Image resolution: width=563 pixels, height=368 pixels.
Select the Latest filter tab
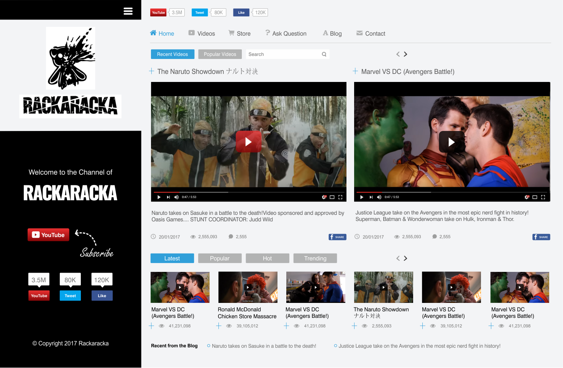(172, 258)
